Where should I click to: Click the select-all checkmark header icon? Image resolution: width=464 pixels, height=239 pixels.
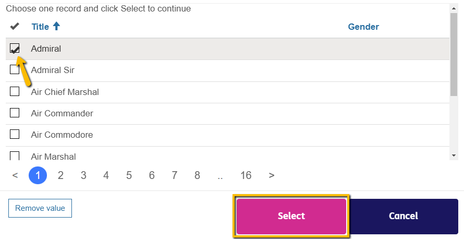coord(15,27)
